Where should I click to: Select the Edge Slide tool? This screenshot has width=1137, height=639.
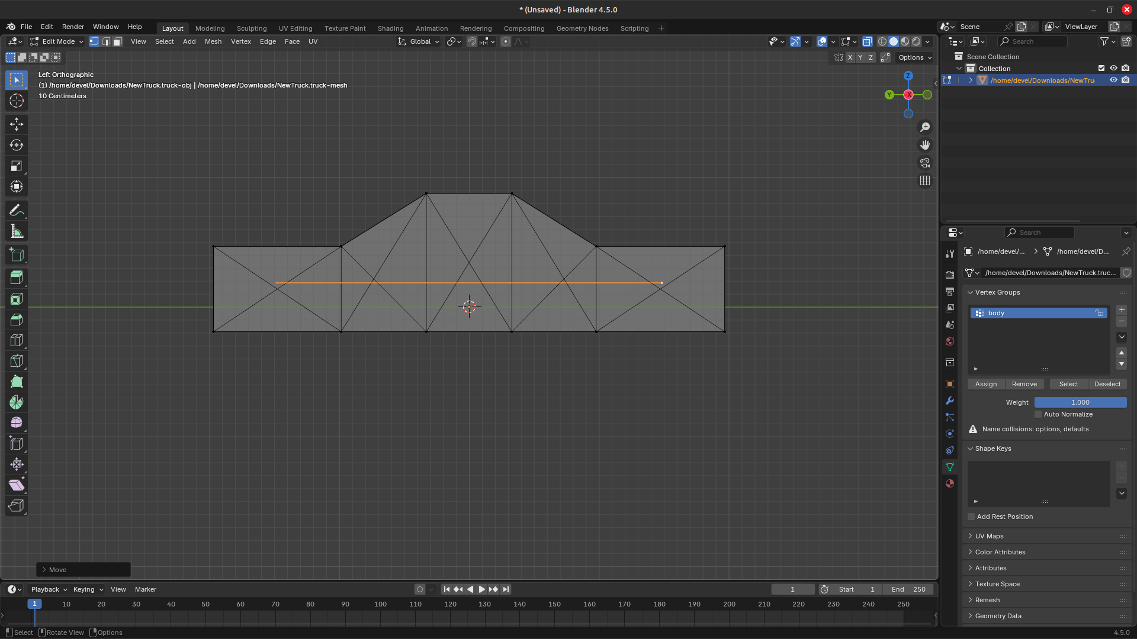(17, 443)
